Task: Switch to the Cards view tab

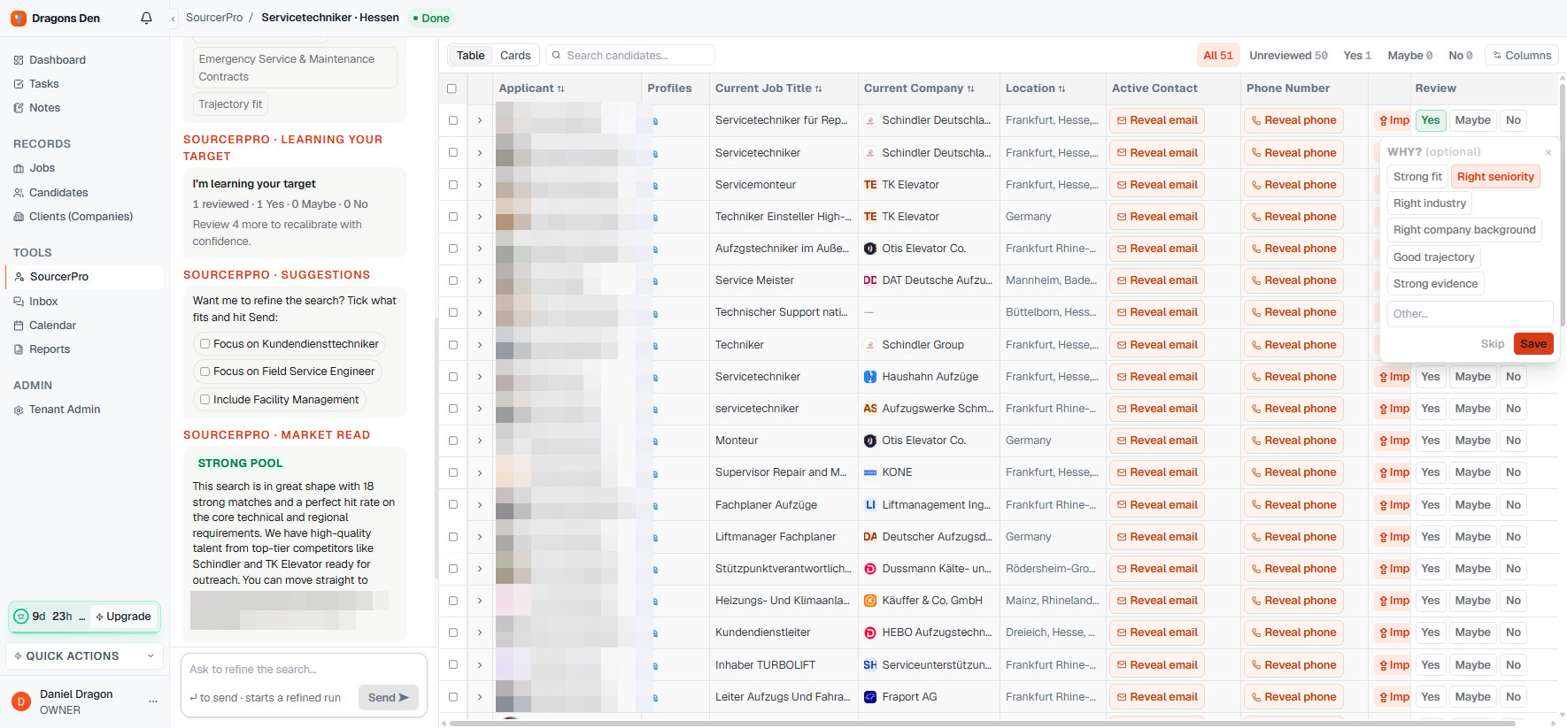Action: pyautogui.click(x=515, y=56)
